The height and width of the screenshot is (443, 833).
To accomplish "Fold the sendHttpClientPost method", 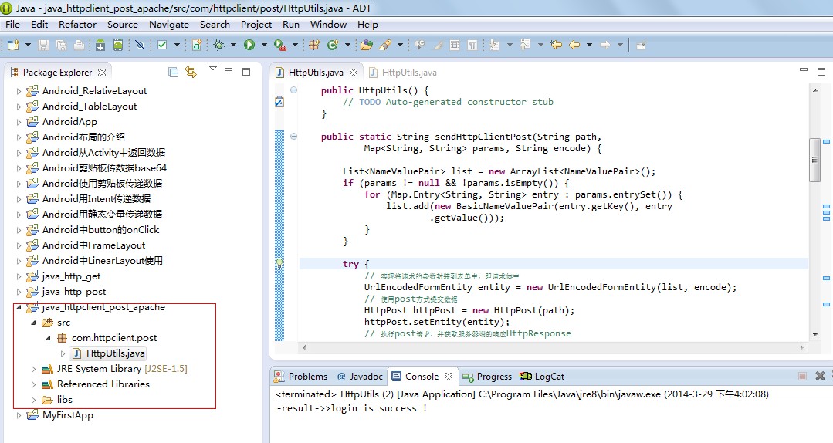I will [294, 136].
